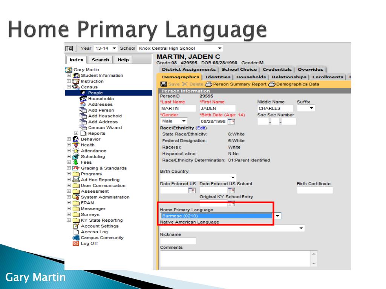This screenshot has width=386, height=289.
Task: Switch to the Search tab
Action: pos(100,60)
